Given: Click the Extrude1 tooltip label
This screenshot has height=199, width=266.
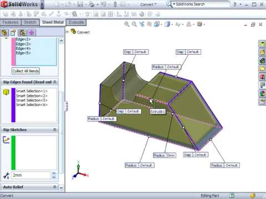Looking at the screenshot, I should (x=157, y=112).
